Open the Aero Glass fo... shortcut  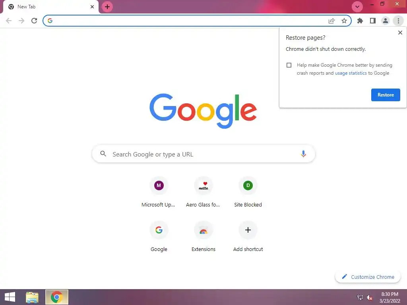coord(203,192)
